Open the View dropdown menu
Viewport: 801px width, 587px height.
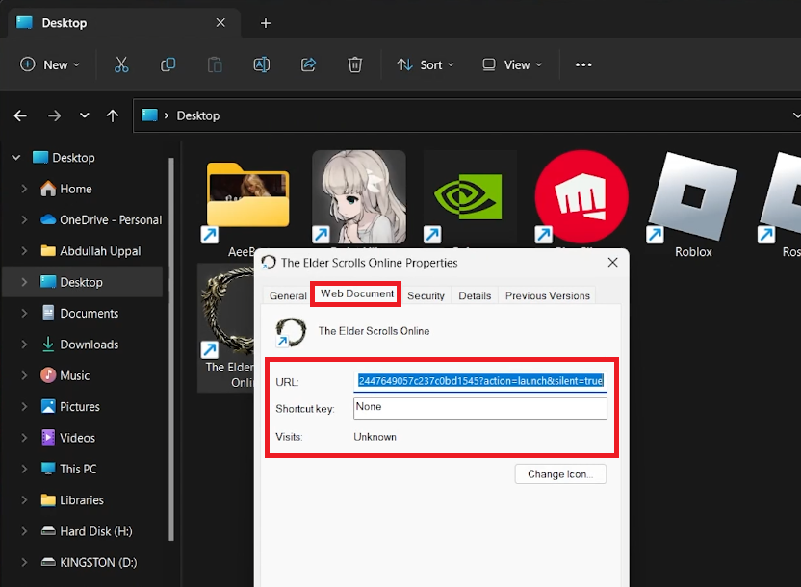(512, 64)
